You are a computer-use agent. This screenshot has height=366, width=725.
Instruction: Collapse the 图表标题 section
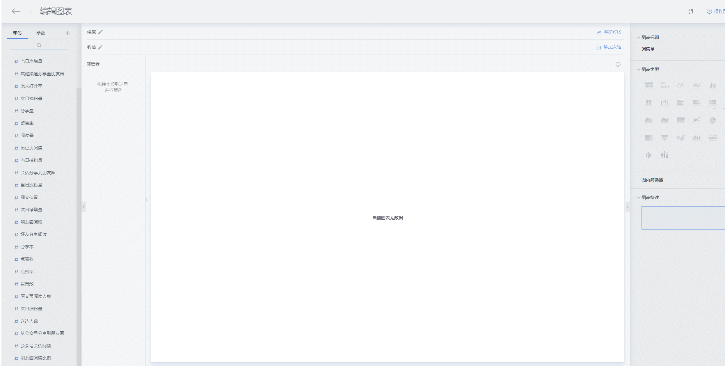point(638,38)
